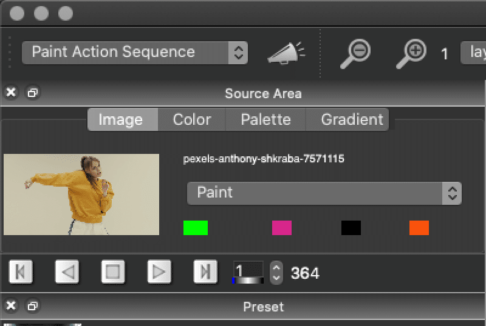Viewport: 486px width, 326px height.
Task: Close the Preset panel
Action: tap(11, 305)
